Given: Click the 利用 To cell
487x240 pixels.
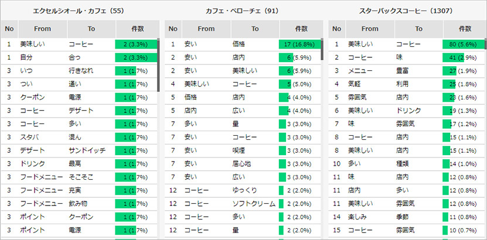Looking at the screenshot, I should [402, 84].
